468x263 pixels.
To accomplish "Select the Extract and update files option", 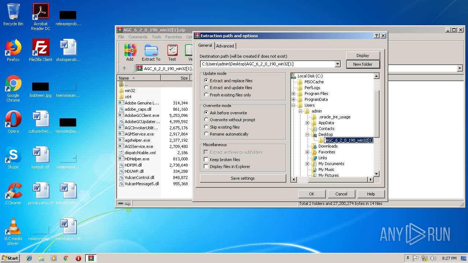I will tap(206, 88).
